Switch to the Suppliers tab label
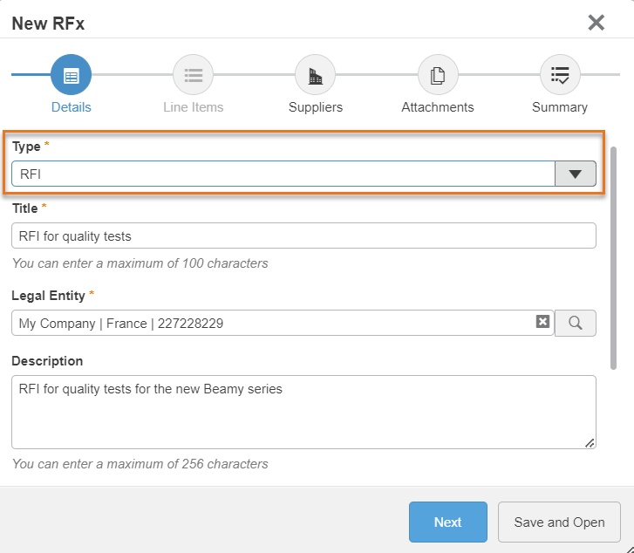Screen dimensions: 634x553 point(316,107)
